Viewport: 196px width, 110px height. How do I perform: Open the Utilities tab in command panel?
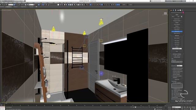183,10
